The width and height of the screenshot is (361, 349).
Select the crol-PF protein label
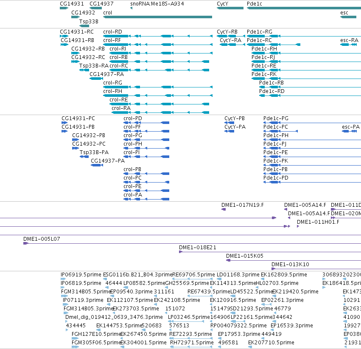point(132,127)
